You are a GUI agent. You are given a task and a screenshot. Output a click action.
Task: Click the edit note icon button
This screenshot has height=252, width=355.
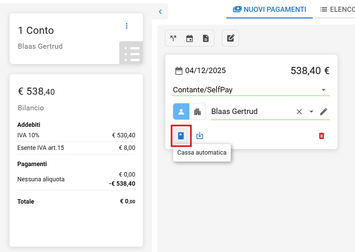tap(231, 38)
